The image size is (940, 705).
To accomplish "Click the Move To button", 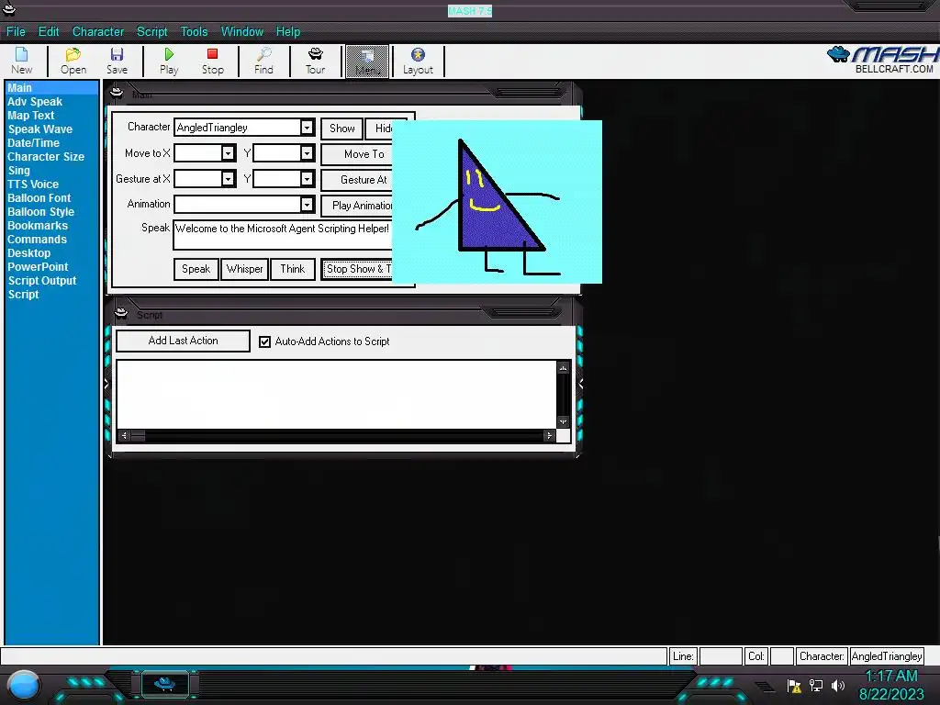I will pyautogui.click(x=357, y=154).
